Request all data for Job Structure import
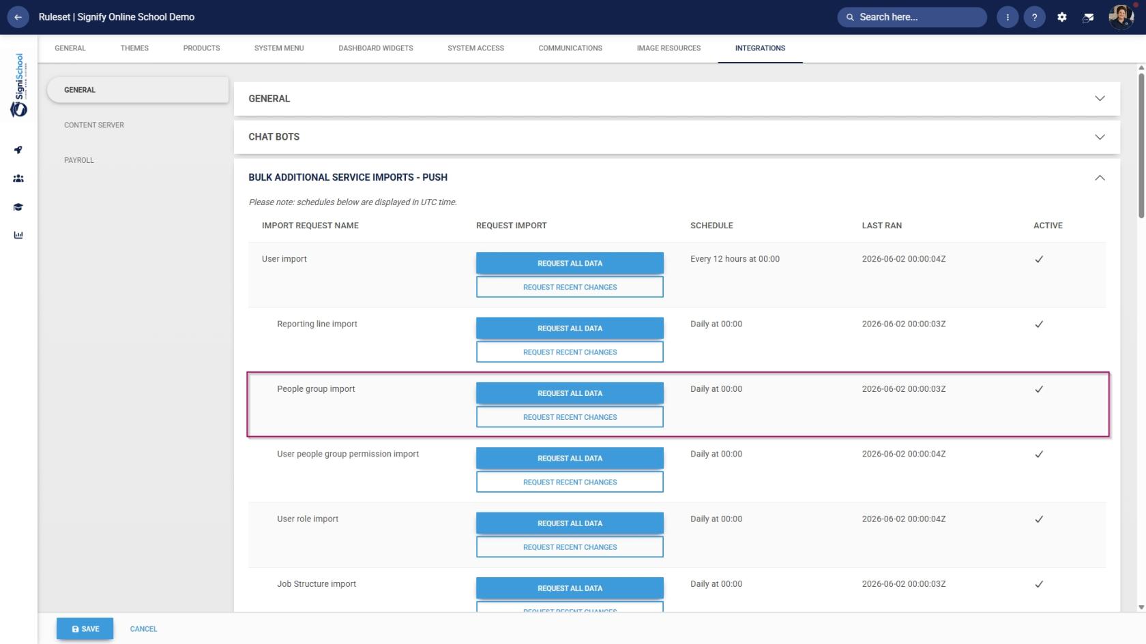 (570, 588)
